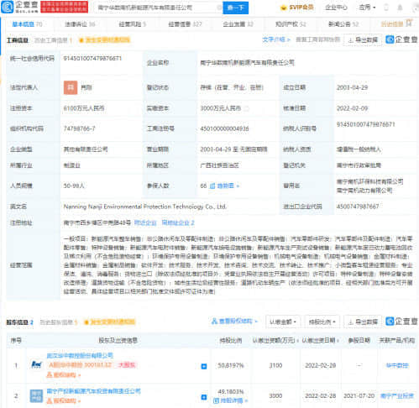Open notifications bell icon in header
Image resolution: width=419 pixels, height=408 pixels.
[401, 8]
